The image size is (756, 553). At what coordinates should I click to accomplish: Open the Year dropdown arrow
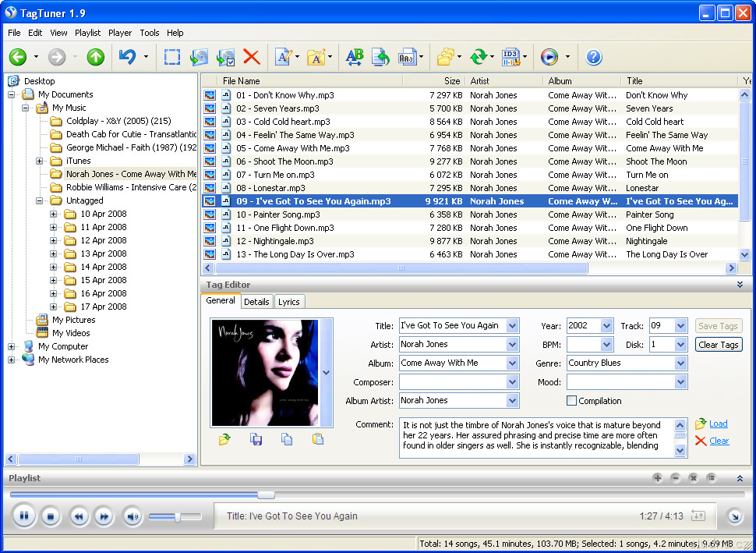coord(606,326)
